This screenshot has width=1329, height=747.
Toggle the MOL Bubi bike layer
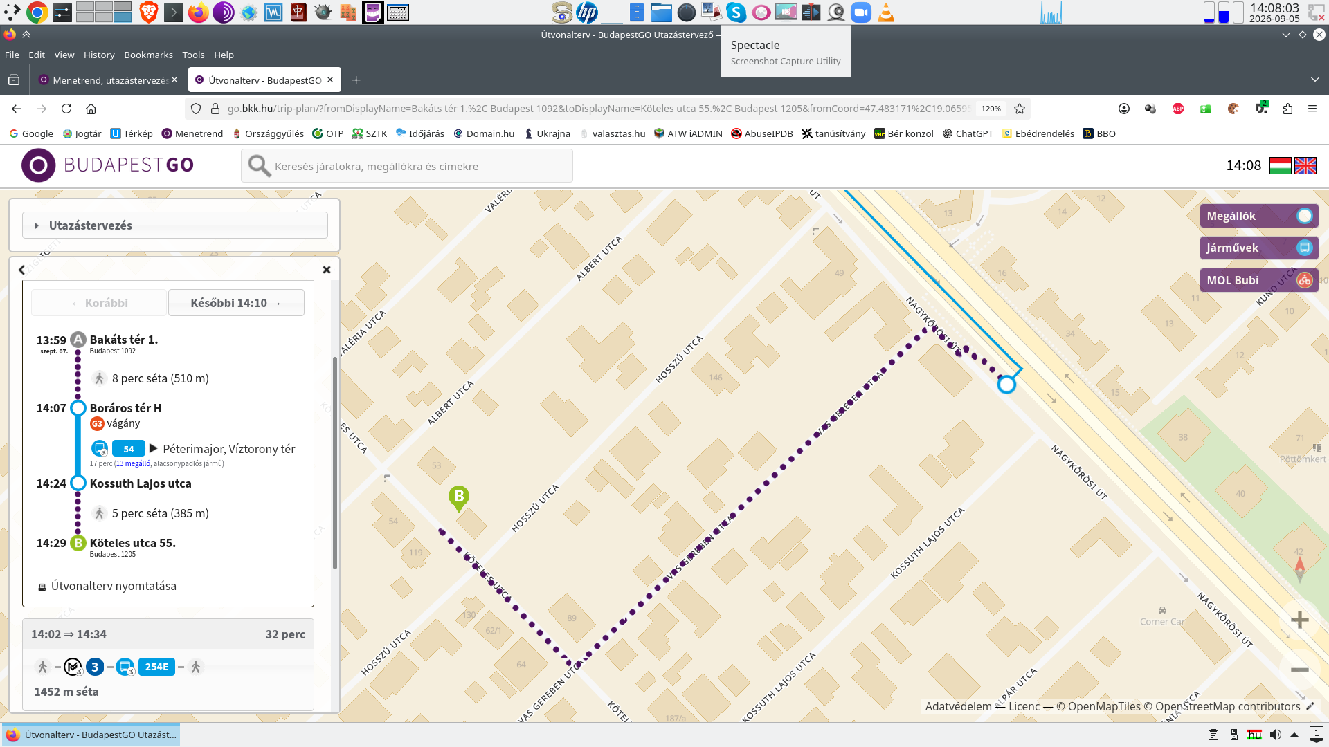point(1258,280)
